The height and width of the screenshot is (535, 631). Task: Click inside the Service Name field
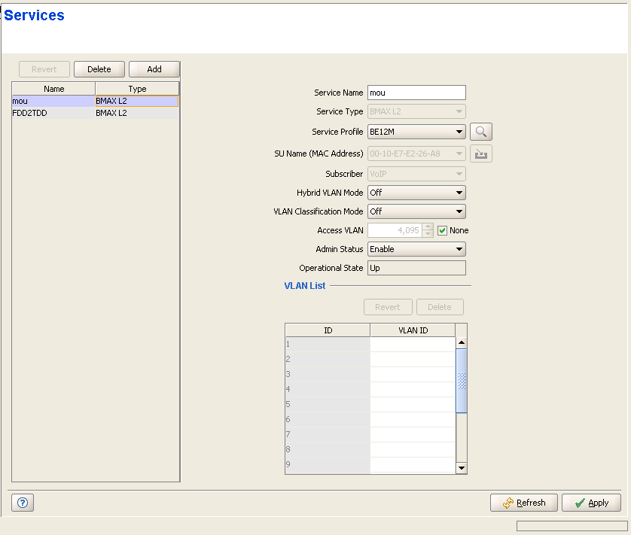pos(416,93)
